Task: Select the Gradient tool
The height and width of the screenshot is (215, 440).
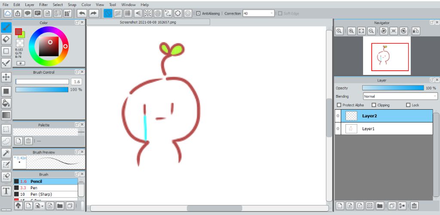Action: (x=6, y=115)
